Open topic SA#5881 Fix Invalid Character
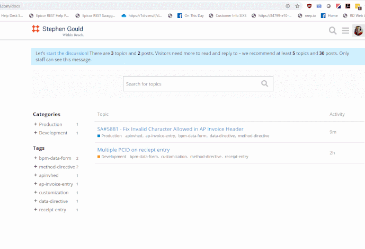The height and width of the screenshot is (249, 365). (x=170, y=129)
